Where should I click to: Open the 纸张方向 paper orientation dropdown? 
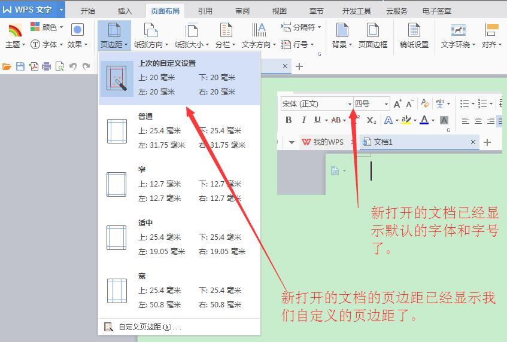(151, 35)
